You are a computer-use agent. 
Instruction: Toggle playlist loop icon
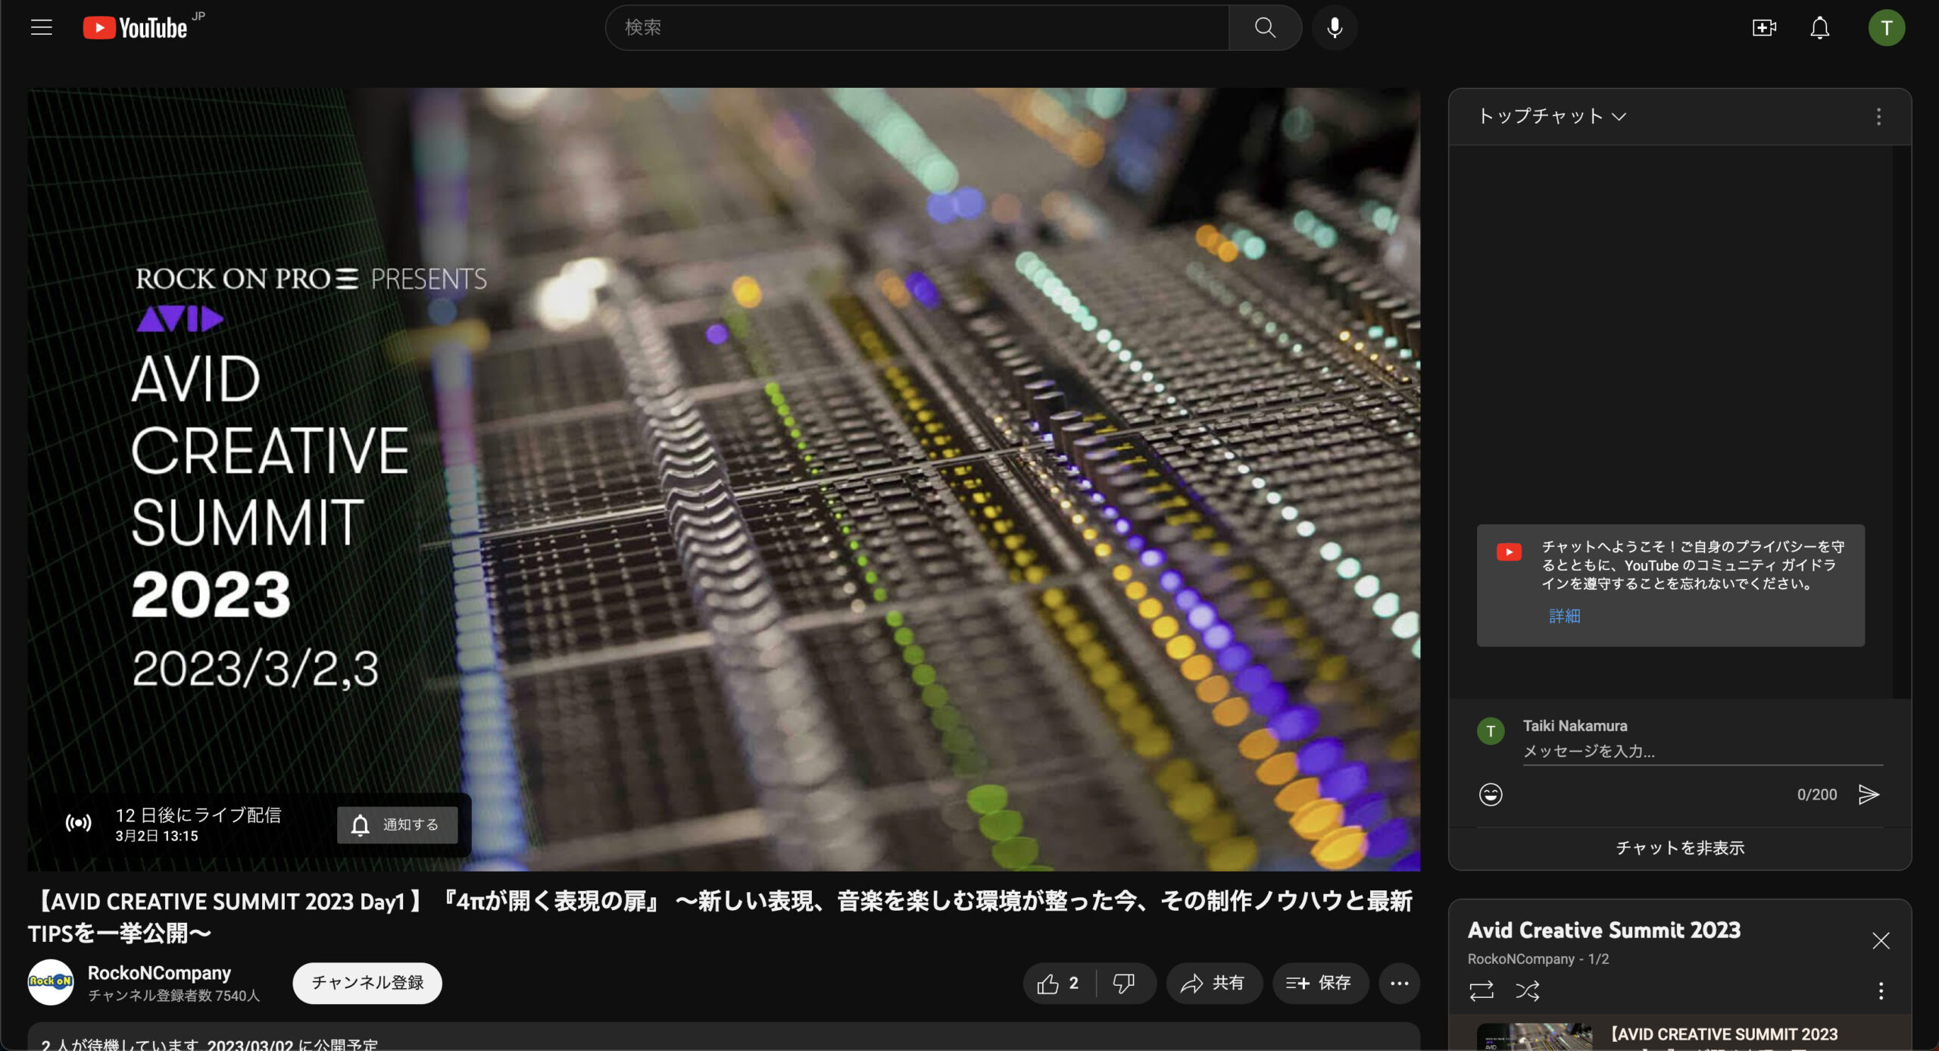1482,990
